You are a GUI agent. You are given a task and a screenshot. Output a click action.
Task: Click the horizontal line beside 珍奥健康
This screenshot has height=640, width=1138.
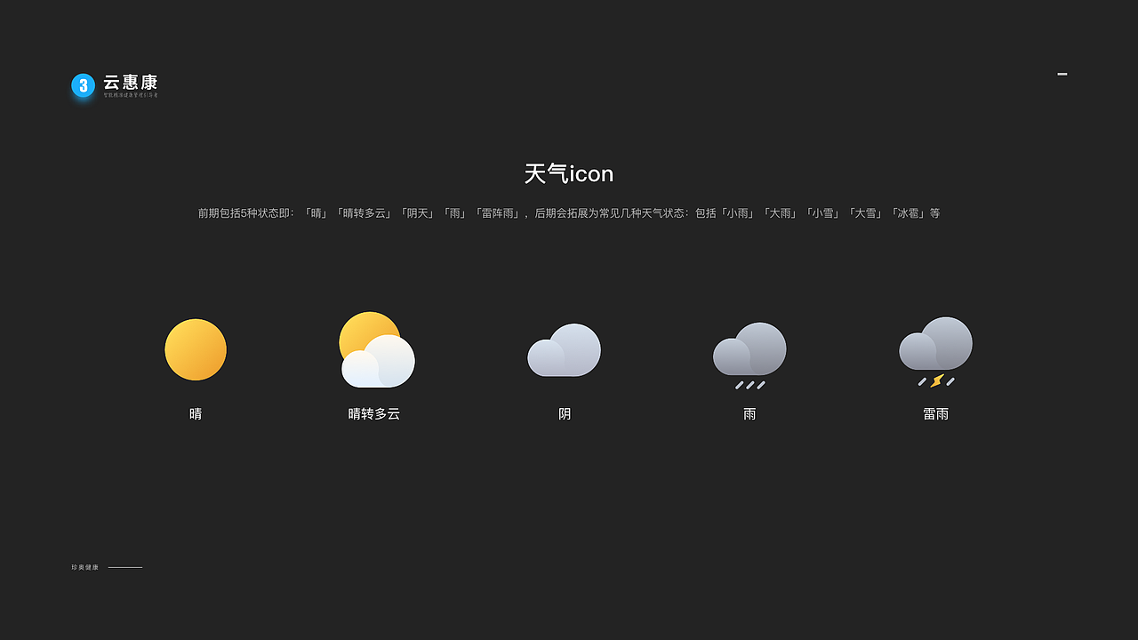click(x=124, y=566)
